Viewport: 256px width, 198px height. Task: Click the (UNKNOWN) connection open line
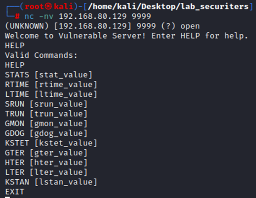point(102,26)
